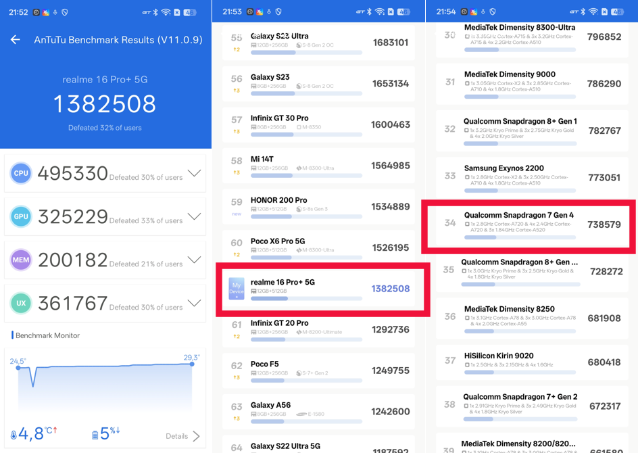Tap realme 16 Pro+ 5G score 1382508

click(x=390, y=289)
